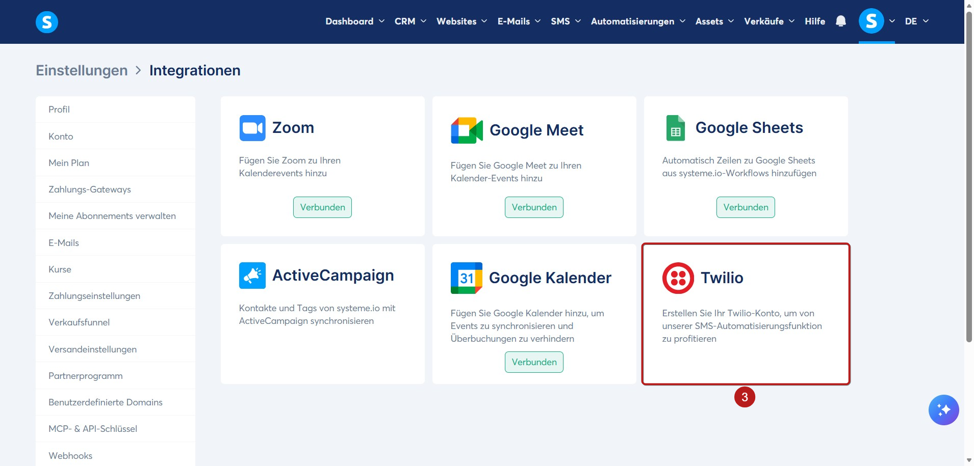Open Zahlungseinstellungen in sidebar
Viewport: 974px width, 466px height.
(115, 296)
